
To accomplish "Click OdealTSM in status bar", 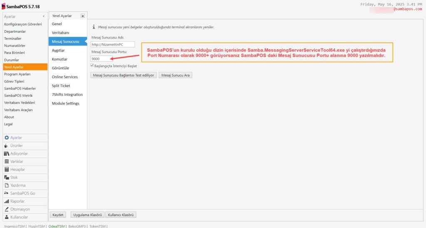I will coord(57,226).
